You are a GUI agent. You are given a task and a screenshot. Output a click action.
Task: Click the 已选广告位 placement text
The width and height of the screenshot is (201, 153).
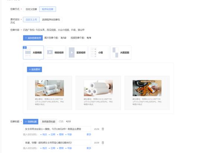54,30
